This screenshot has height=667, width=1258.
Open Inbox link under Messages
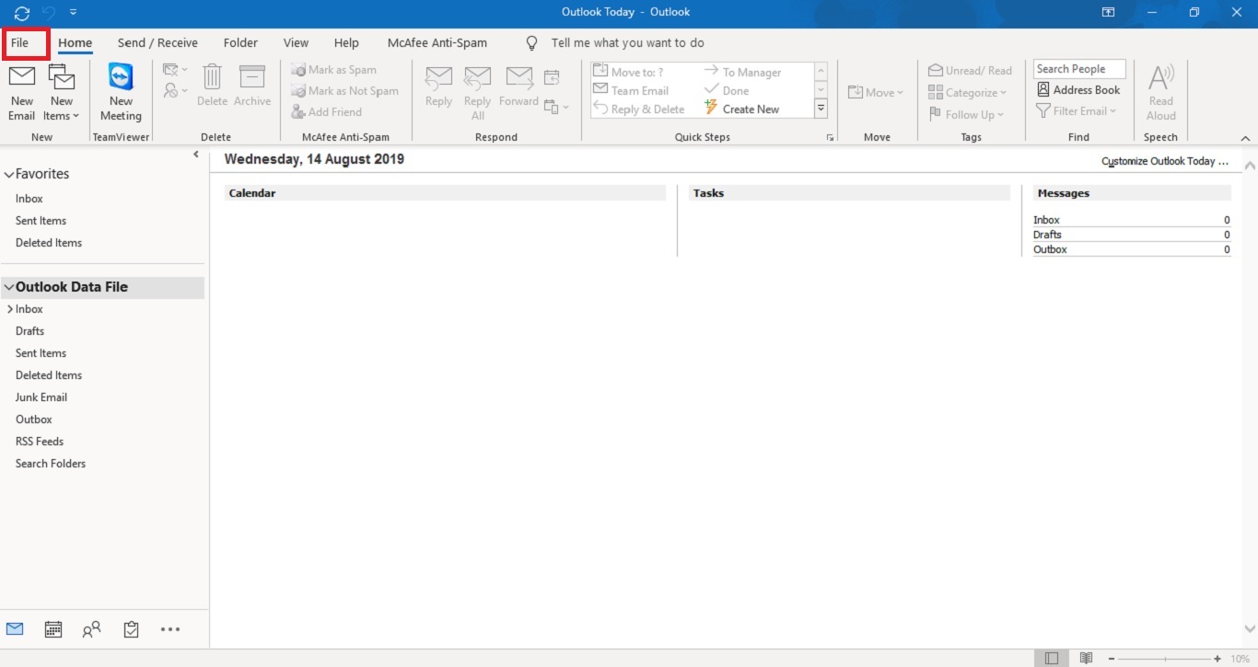click(1046, 220)
